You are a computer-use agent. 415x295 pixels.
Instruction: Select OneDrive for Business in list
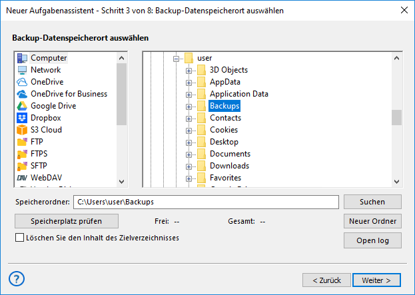(x=69, y=94)
